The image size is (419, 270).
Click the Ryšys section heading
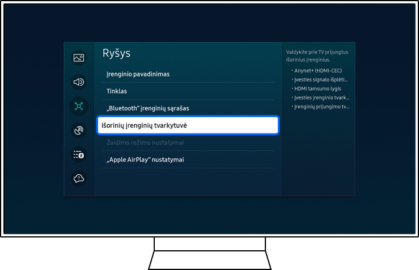pos(116,53)
